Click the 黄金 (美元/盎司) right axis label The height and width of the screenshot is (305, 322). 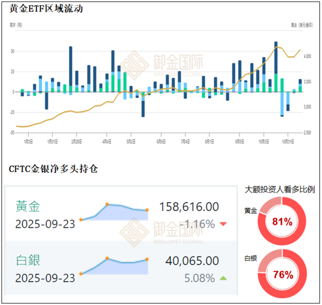pos(302,25)
